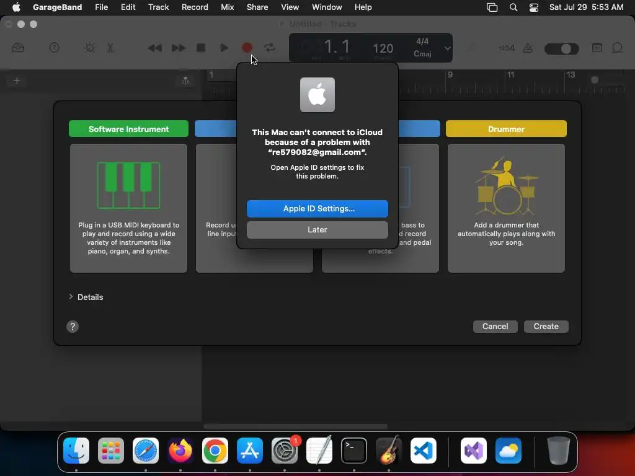Open Spotlight search in menu bar
Viewport: 635px width, 476px height.
[513, 7]
